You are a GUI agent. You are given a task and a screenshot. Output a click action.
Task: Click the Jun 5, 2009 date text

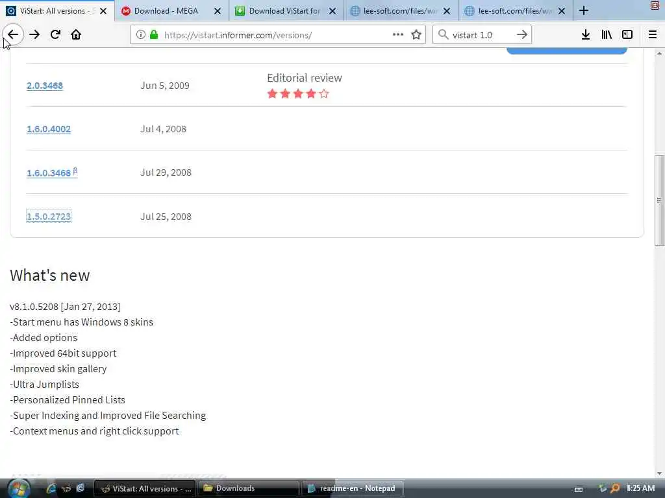(x=165, y=86)
